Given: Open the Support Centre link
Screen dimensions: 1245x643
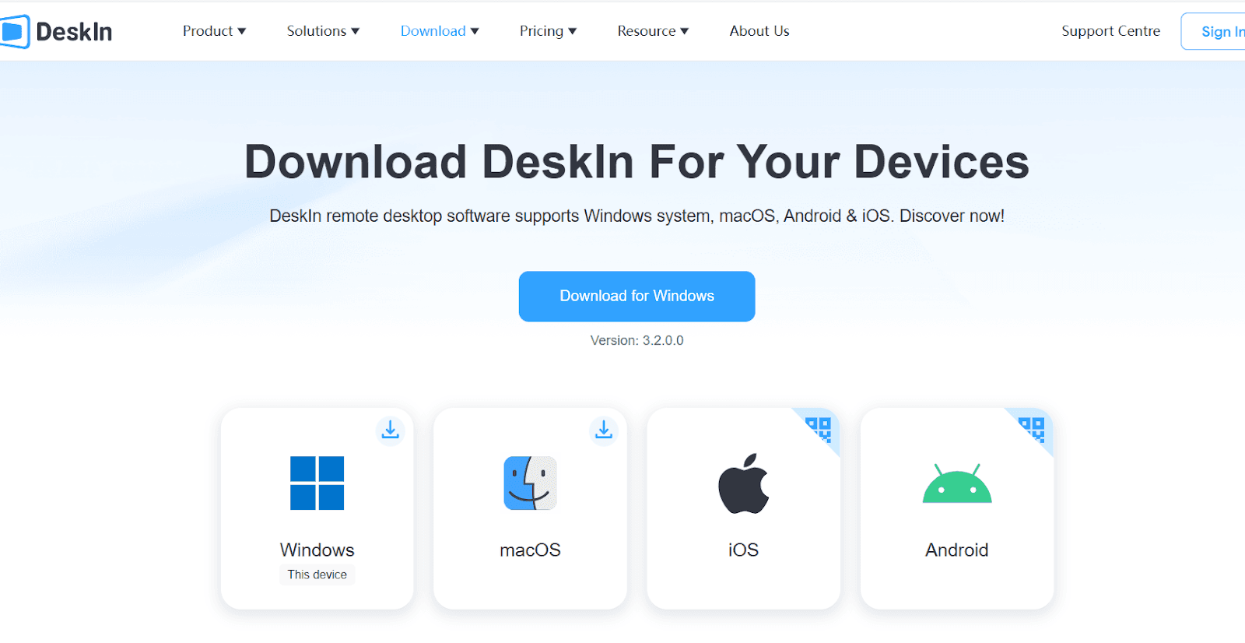Looking at the screenshot, I should [1110, 31].
